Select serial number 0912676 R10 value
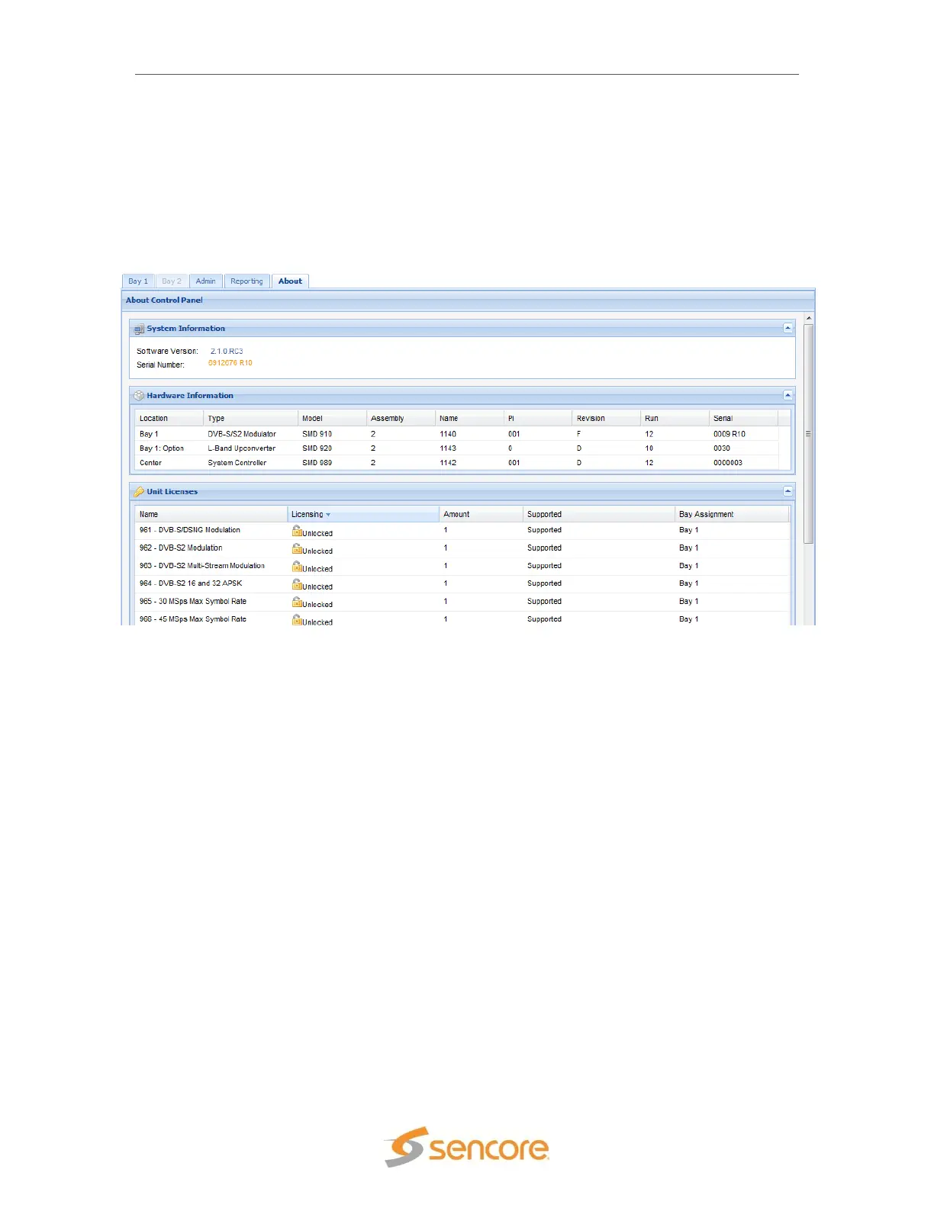 (x=230, y=363)
